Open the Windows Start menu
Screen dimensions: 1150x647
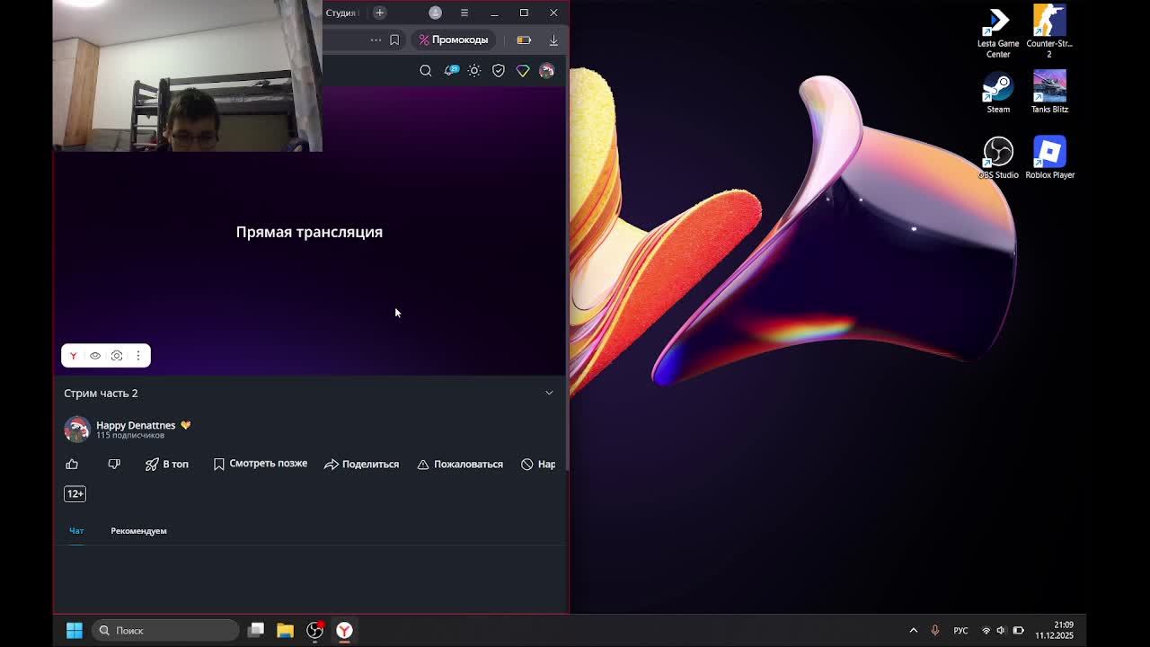[x=75, y=630]
